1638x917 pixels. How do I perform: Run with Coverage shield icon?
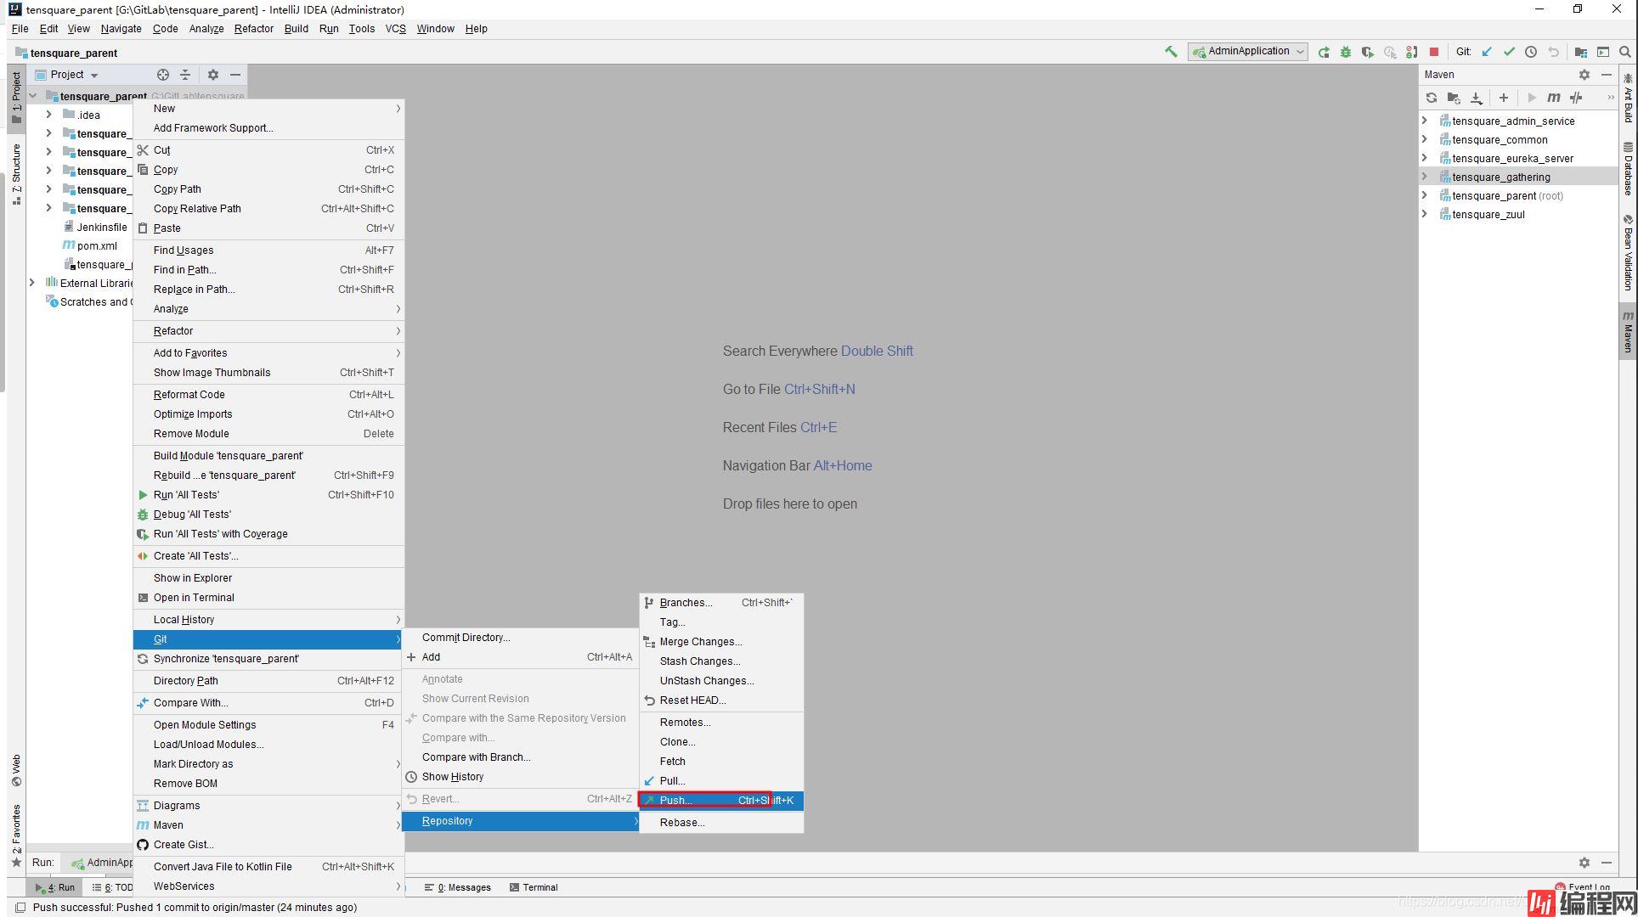point(1368,52)
